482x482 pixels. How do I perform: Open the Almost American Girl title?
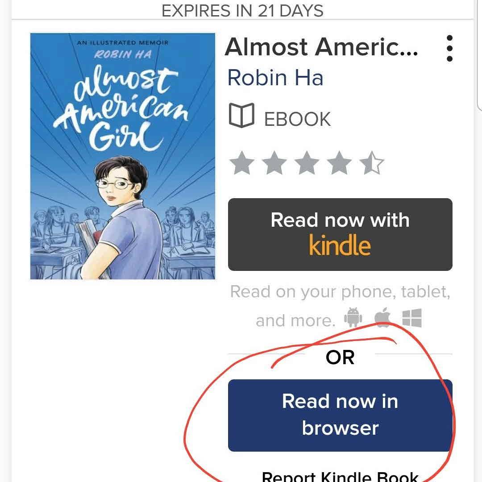[x=321, y=47]
